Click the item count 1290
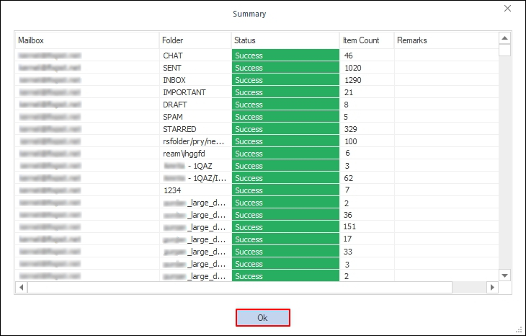The height and width of the screenshot is (336, 526). tap(353, 80)
